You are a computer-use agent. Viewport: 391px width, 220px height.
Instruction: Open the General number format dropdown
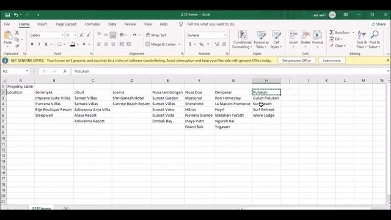[x=225, y=35]
